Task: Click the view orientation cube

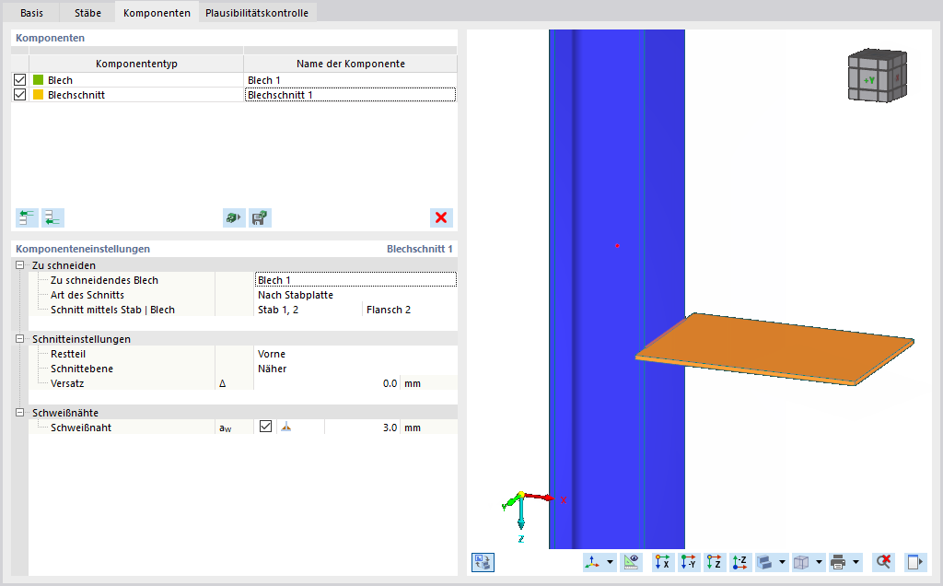Action: (x=878, y=76)
